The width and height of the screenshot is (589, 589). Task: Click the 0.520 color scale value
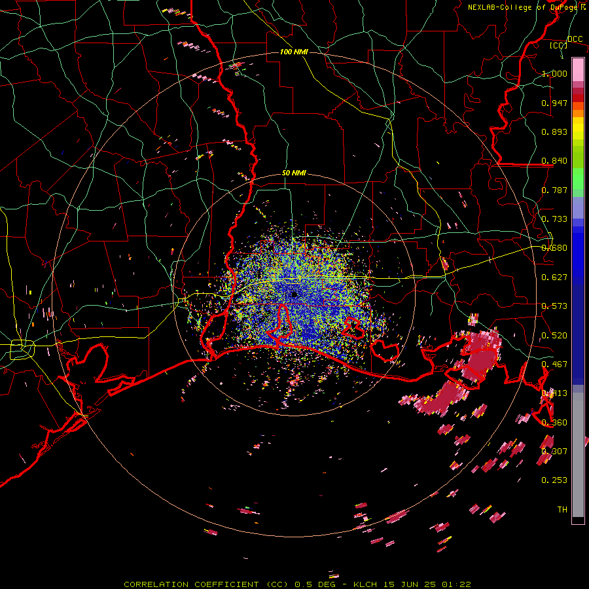click(554, 336)
